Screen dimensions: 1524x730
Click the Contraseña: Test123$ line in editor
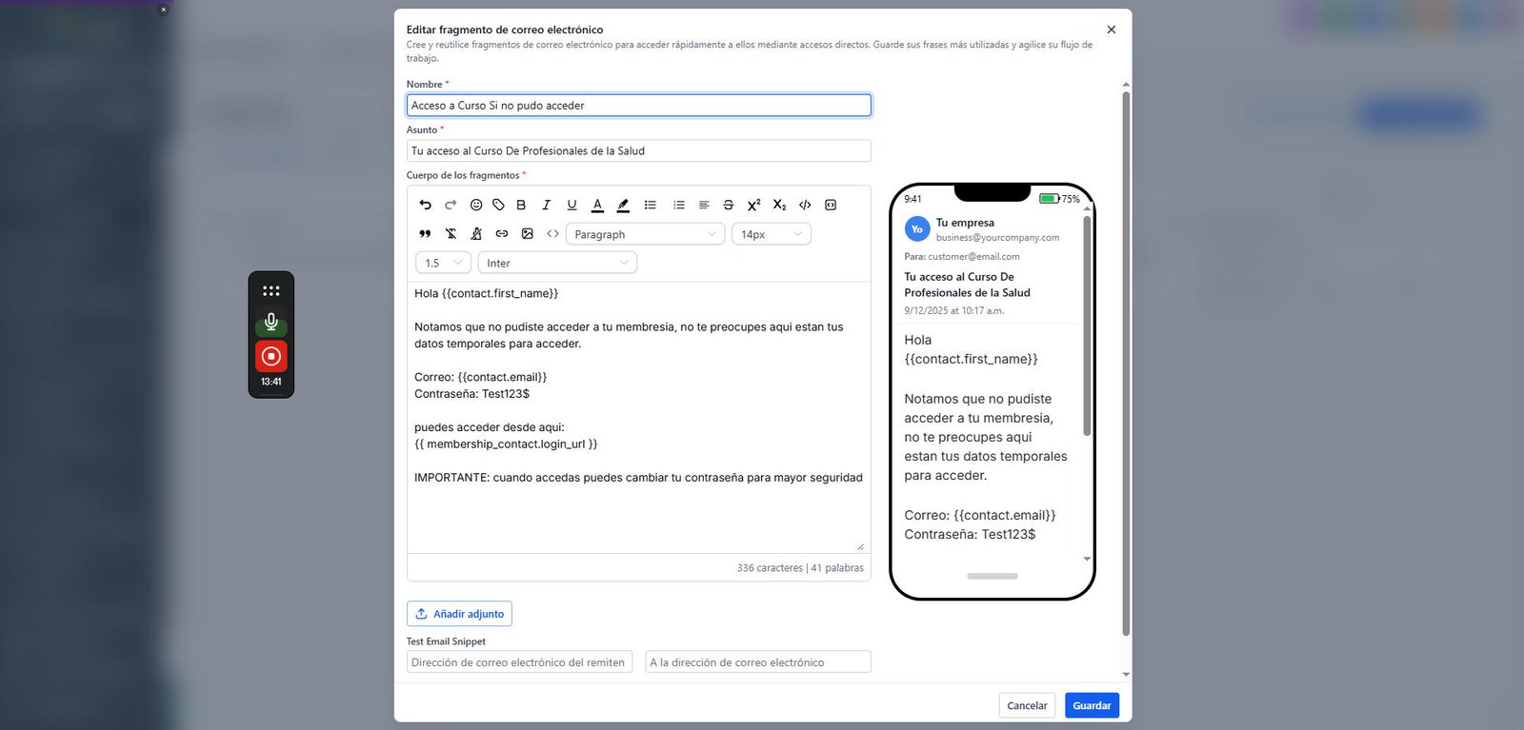[471, 394]
